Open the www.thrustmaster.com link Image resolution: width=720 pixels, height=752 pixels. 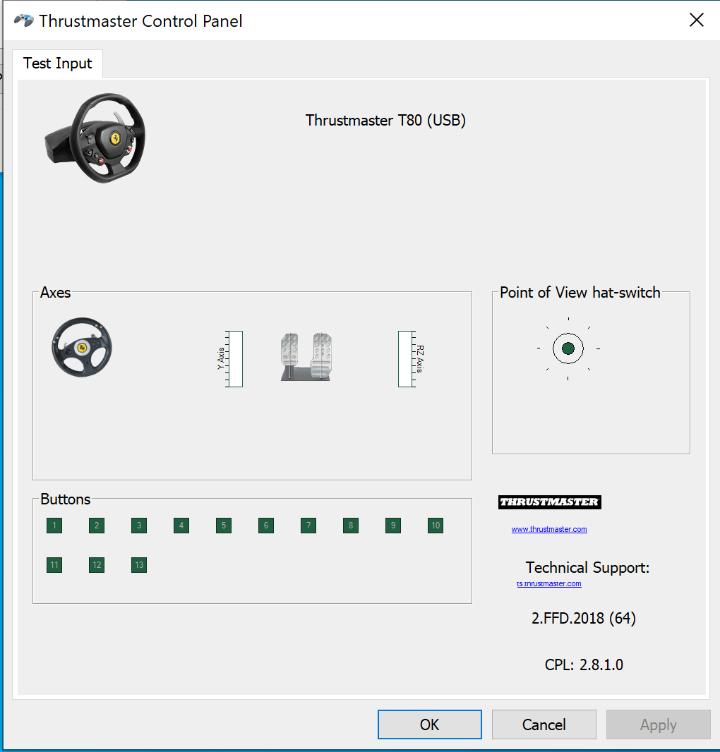pyautogui.click(x=549, y=529)
